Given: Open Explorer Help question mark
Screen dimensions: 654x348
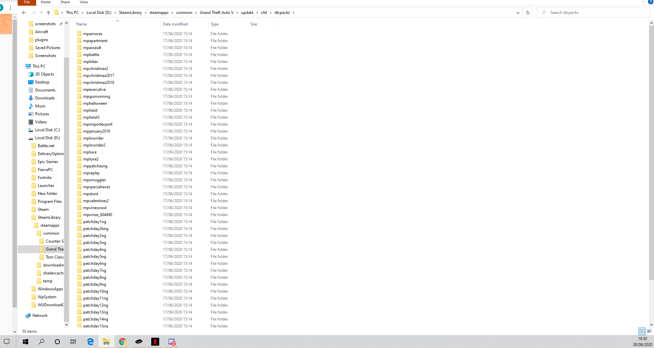Looking at the screenshot, I should [x=650, y=2].
